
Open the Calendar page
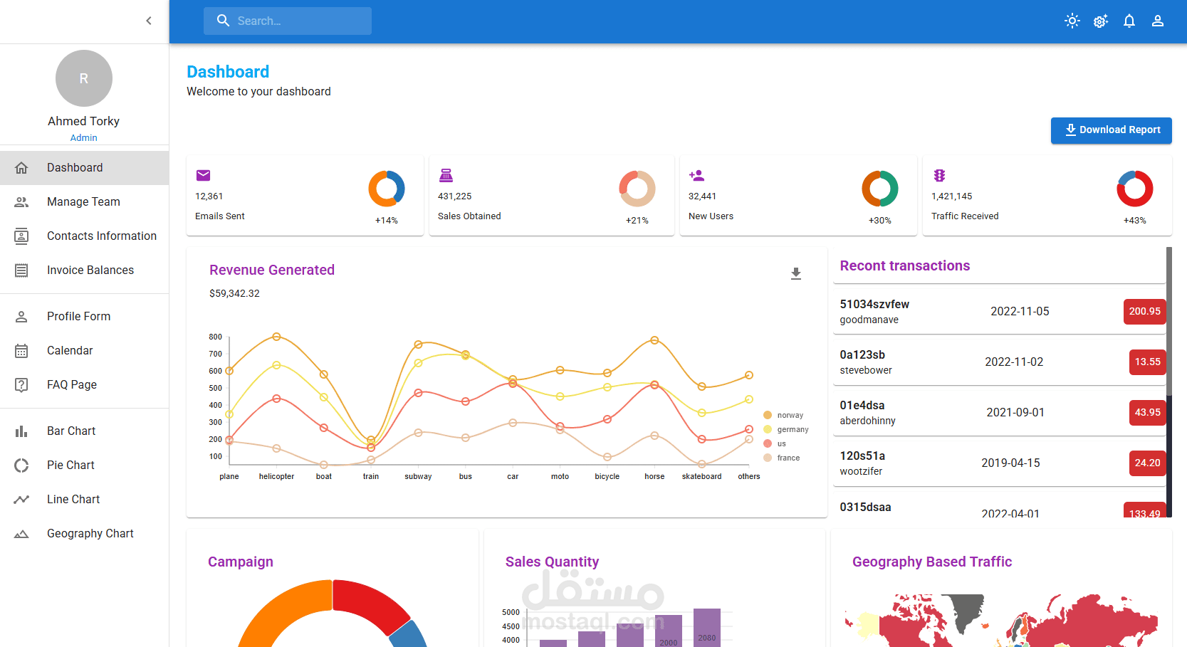(x=84, y=350)
